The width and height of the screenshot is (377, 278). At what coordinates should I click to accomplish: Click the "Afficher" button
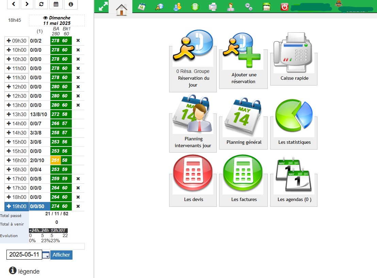61,255
